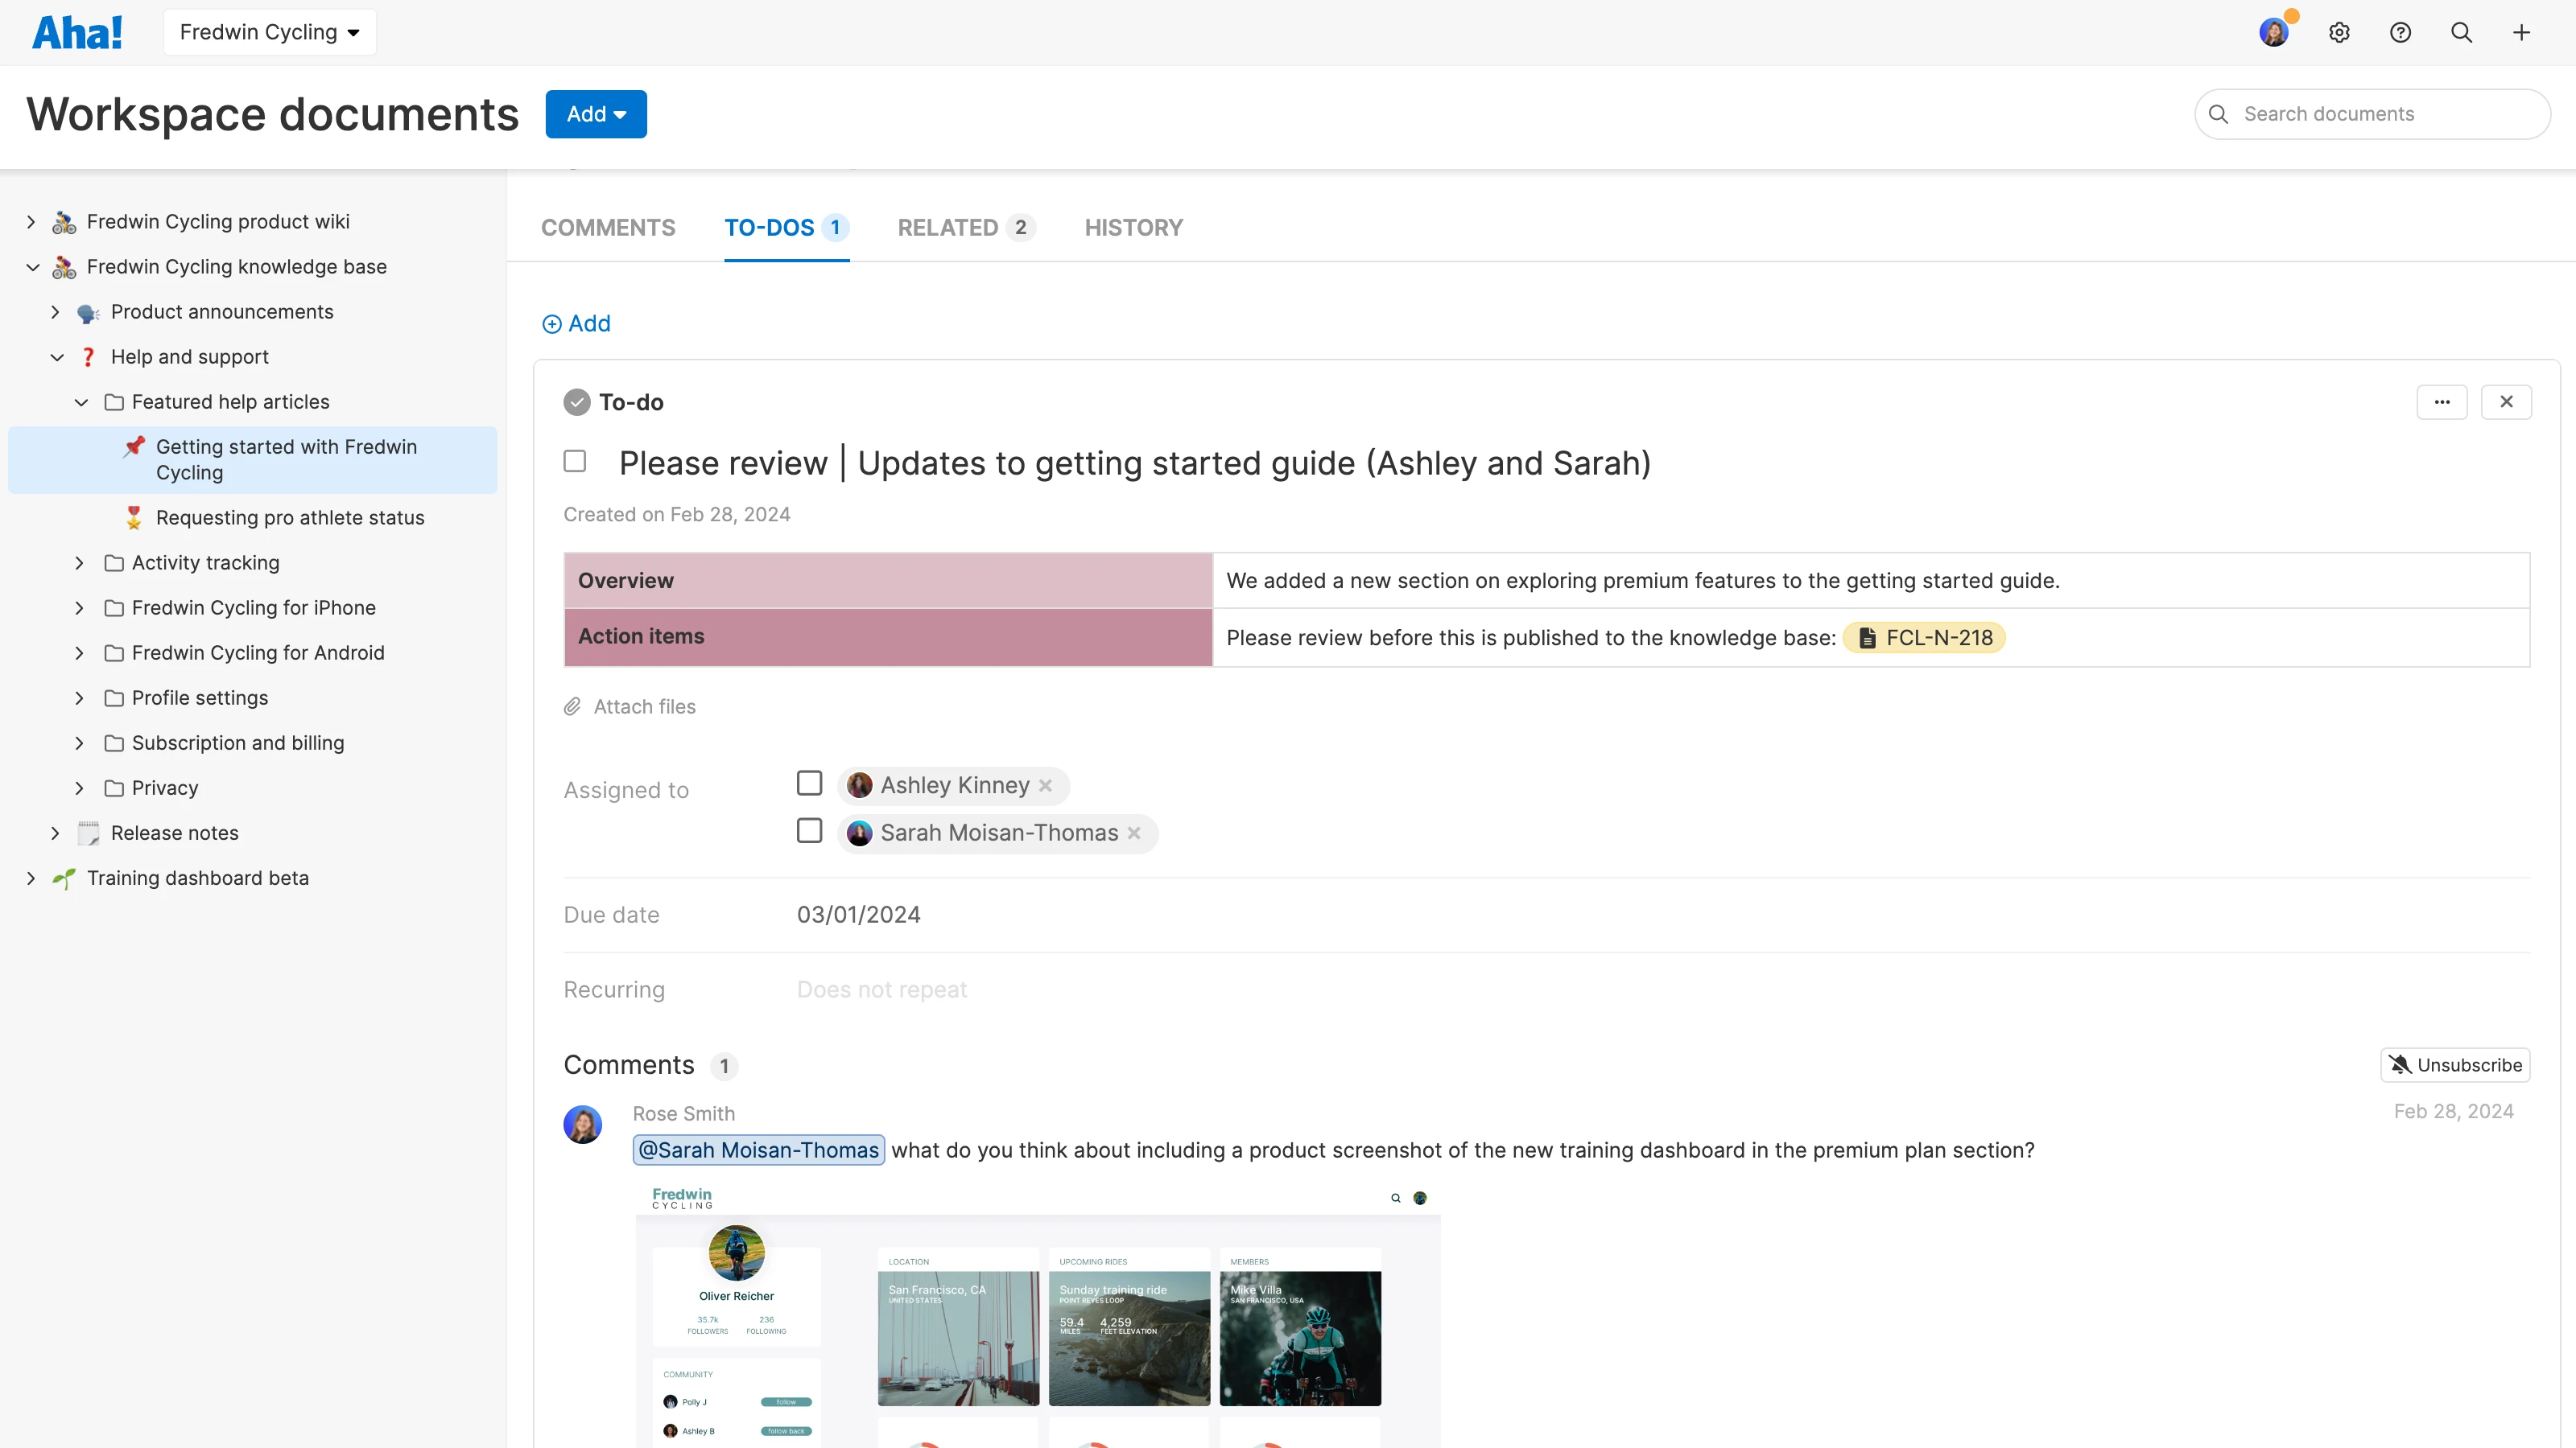Open the Fredwin Cycling workspace dropdown
The image size is (2576, 1448).
(x=269, y=32)
